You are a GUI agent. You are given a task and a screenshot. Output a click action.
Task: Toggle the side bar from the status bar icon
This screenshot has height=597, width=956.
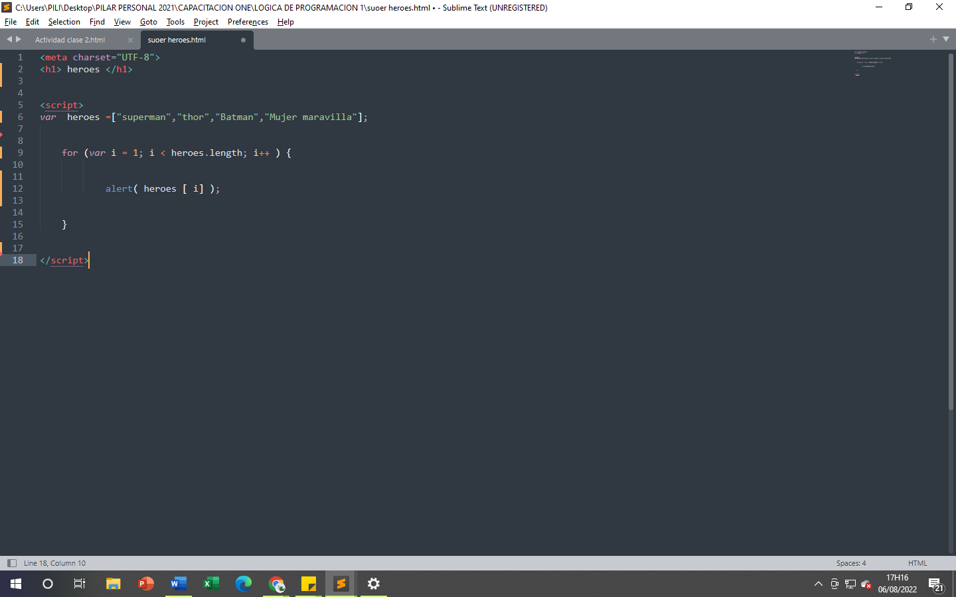click(11, 563)
